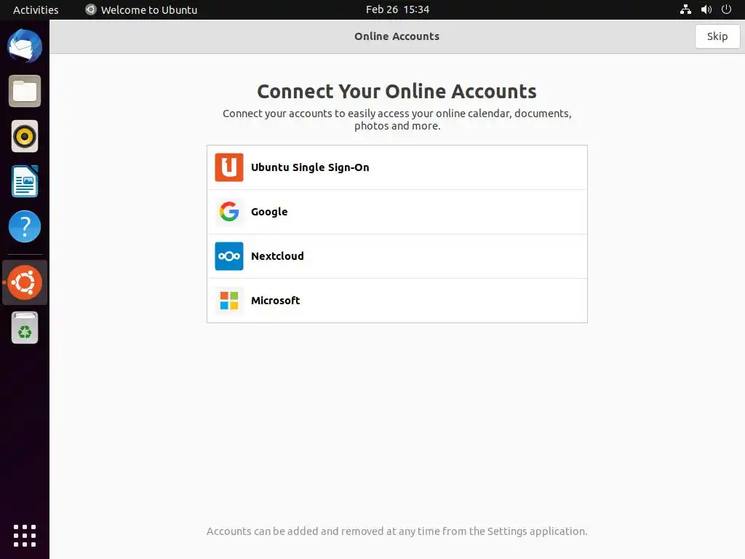The width and height of the screenshot is (745, 559).
Task: Open the Welcome to Ubuntu app menu
Action: click(x=141, y=9)
